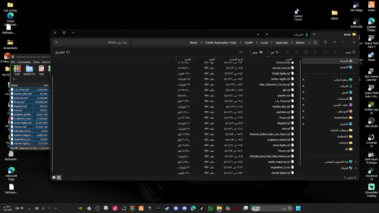Expand chevron after Admin breadcrumb
This screenshot has height=213, width=379.
292,43
